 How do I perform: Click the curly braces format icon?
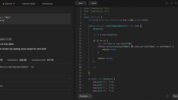point(171,3)
